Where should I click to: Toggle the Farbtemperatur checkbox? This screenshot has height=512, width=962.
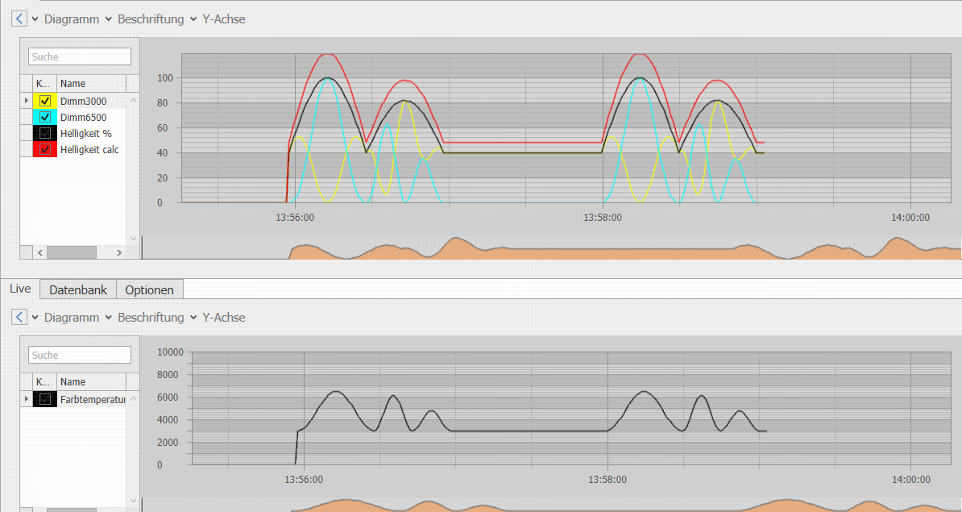click(x=45, y=399)
